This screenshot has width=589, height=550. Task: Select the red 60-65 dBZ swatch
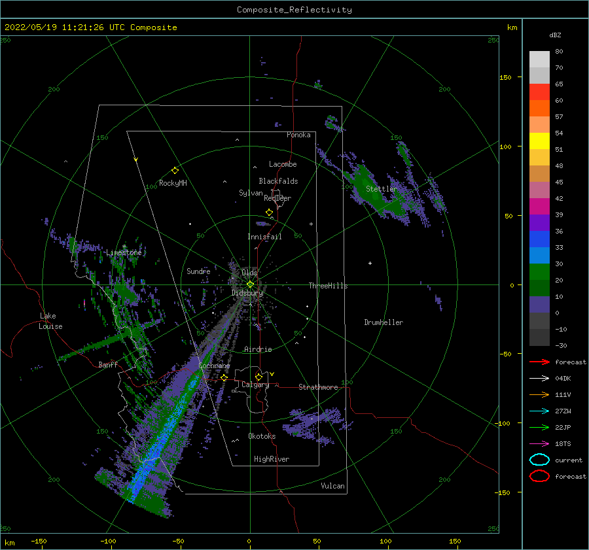click(539, 92)
